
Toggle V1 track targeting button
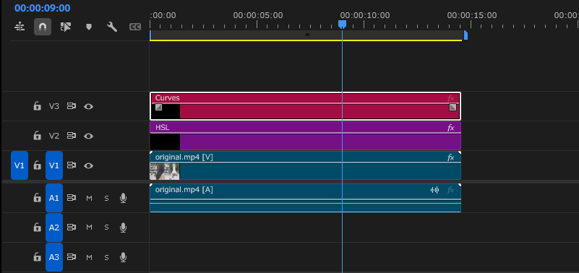[54, 165]
